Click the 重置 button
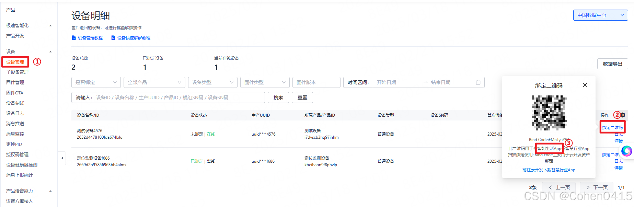Image resolution: width=634 pixels, height=207 pixels. [x=302, y=97]
